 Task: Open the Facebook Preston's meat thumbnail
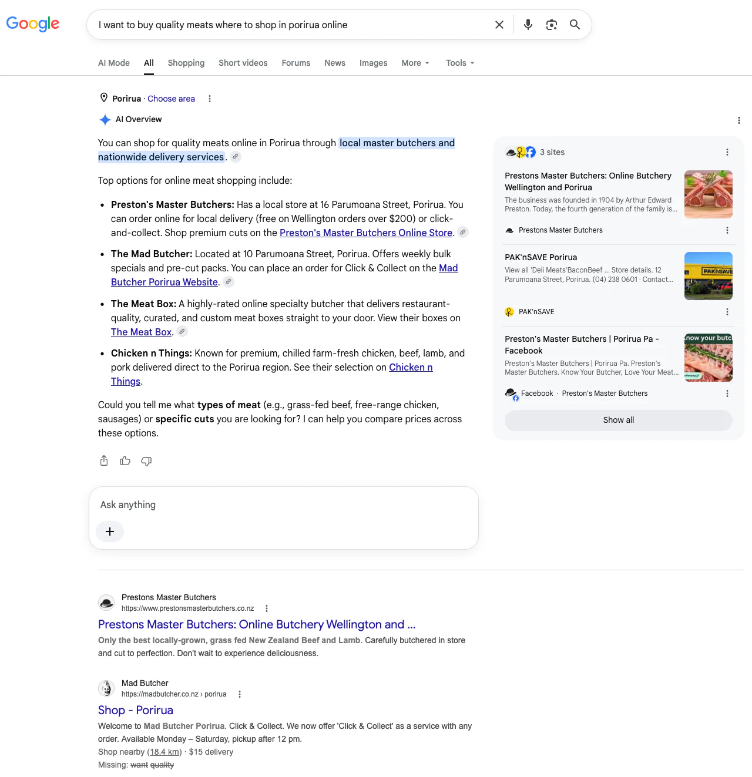(709, 358)
